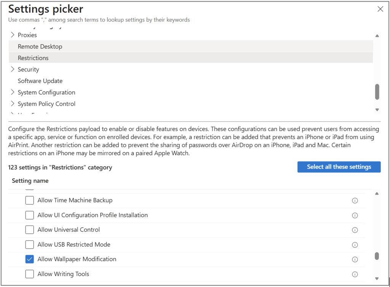Enable Allow Time Machine Backup checkbox
Image resolution: width=390 pixels, height=287 pixels.
30,200
